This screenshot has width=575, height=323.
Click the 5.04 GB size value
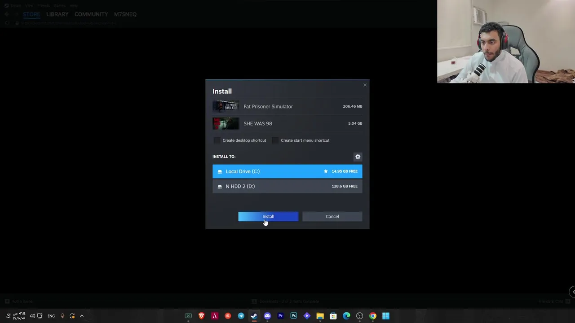point(355,123)
